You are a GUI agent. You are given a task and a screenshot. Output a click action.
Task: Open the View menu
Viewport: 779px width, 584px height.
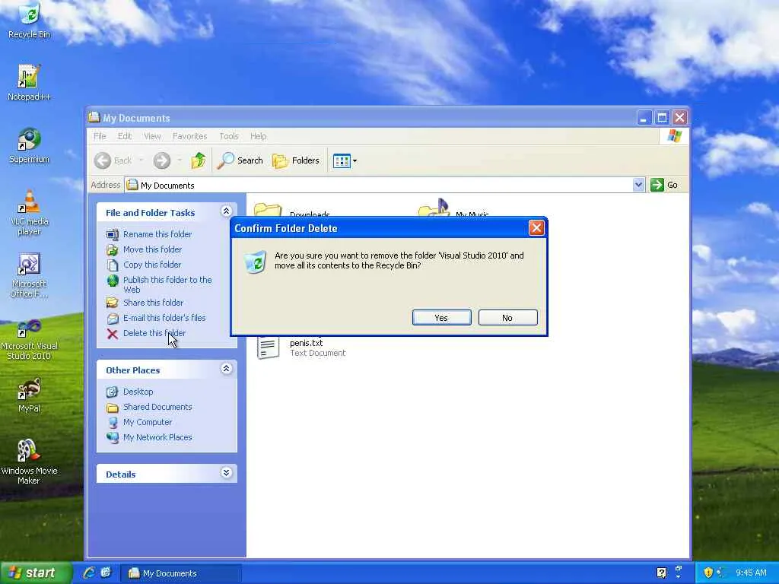click(x=152, y=136)
